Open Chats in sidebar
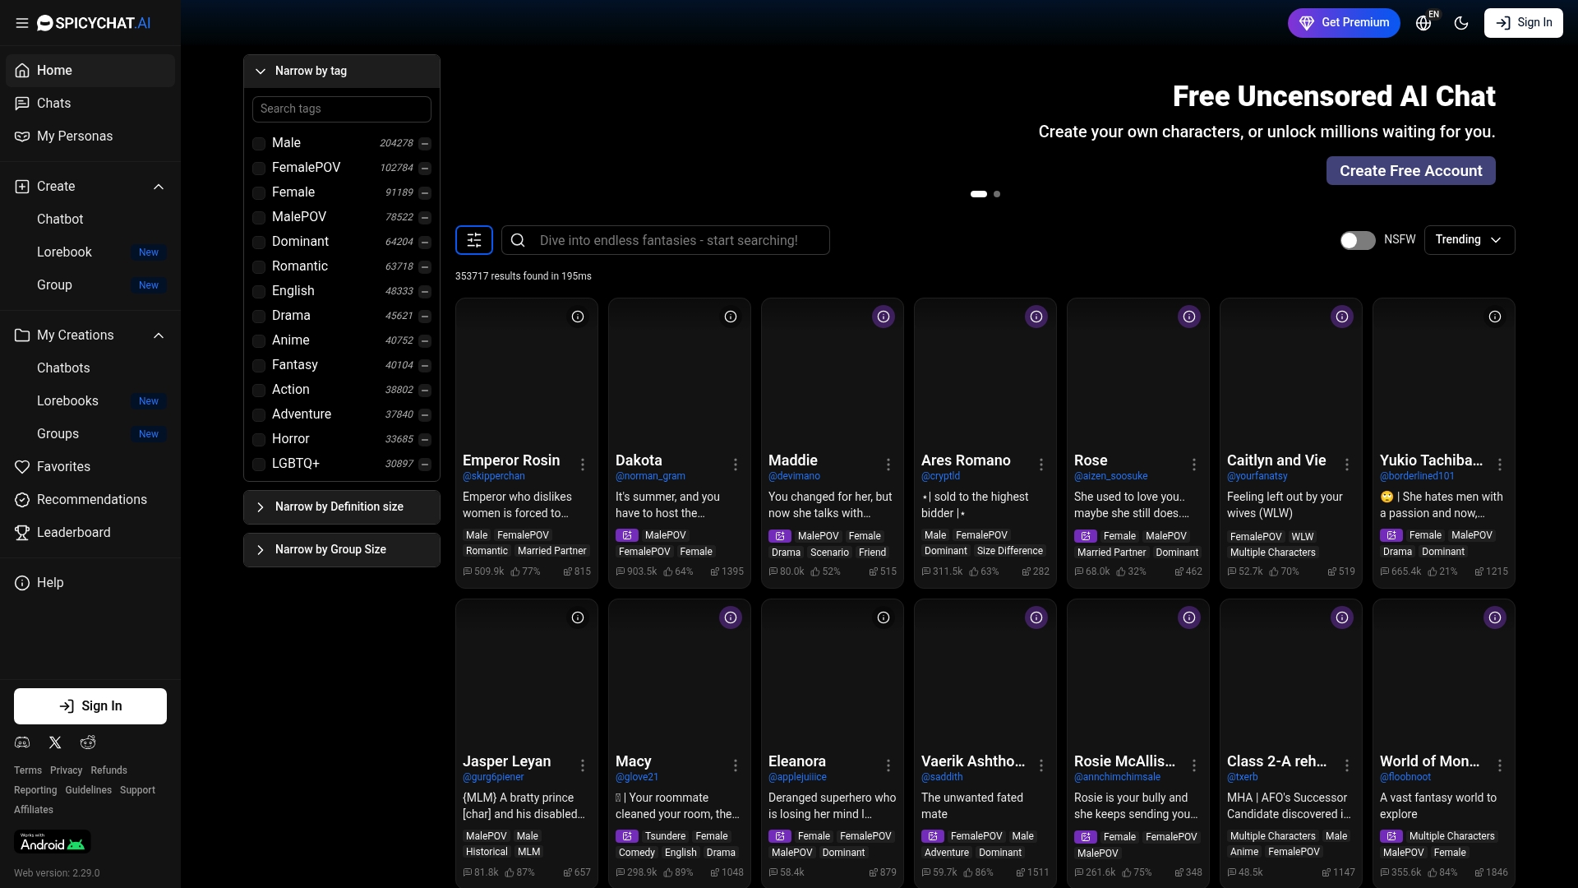Viewport: 1578px width, 888px height. (90, 104)
